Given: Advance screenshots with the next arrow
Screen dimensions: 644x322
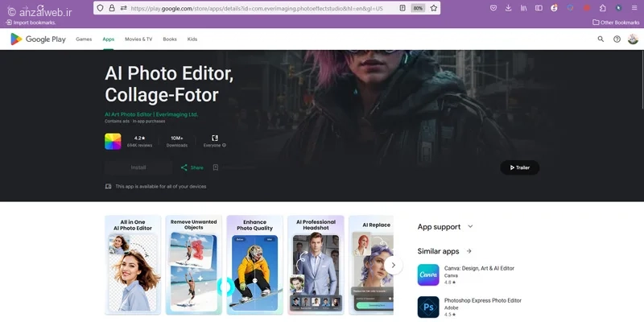Looking at the screenshot, I should tap(394, 266).
